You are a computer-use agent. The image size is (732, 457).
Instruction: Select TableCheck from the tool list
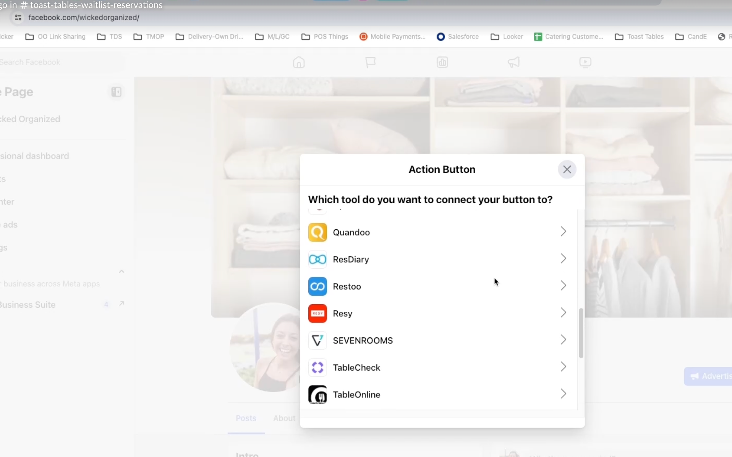[438, 368]
